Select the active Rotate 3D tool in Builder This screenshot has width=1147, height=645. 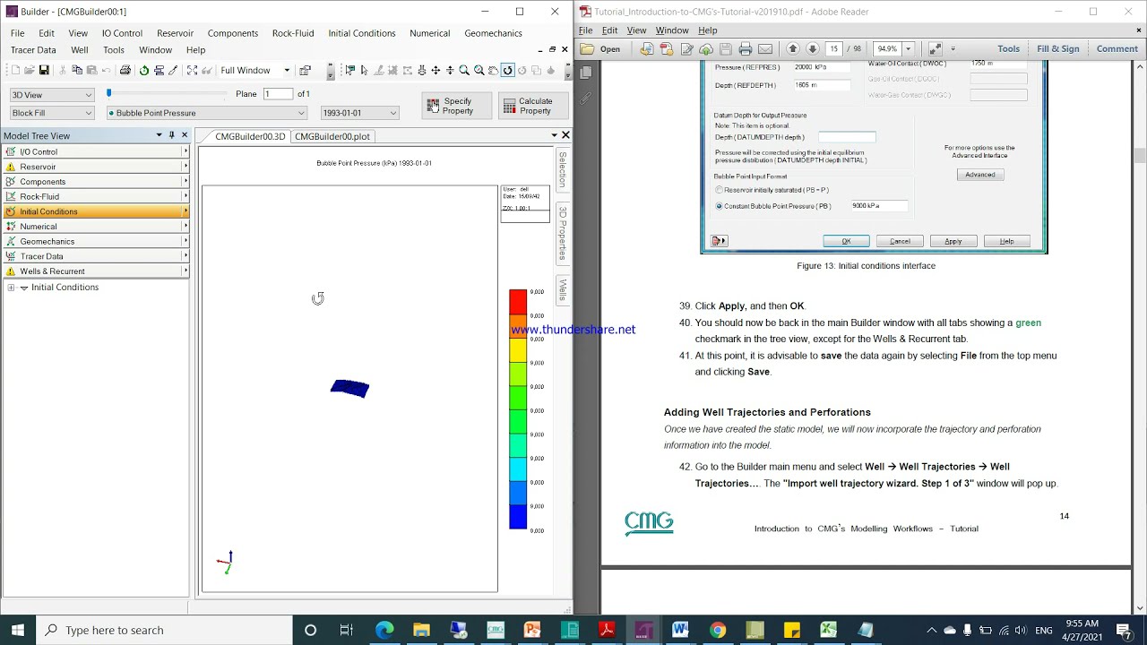507,70
